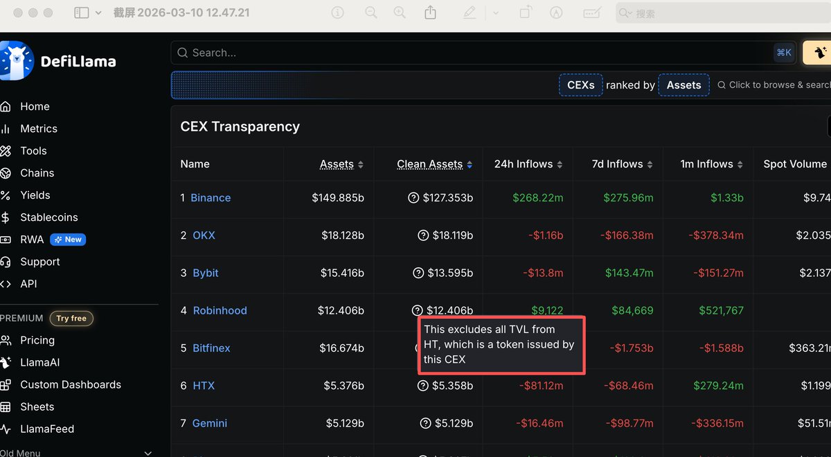
Task: Click the -$166.38m 7d inflow value
Action: 627,235
